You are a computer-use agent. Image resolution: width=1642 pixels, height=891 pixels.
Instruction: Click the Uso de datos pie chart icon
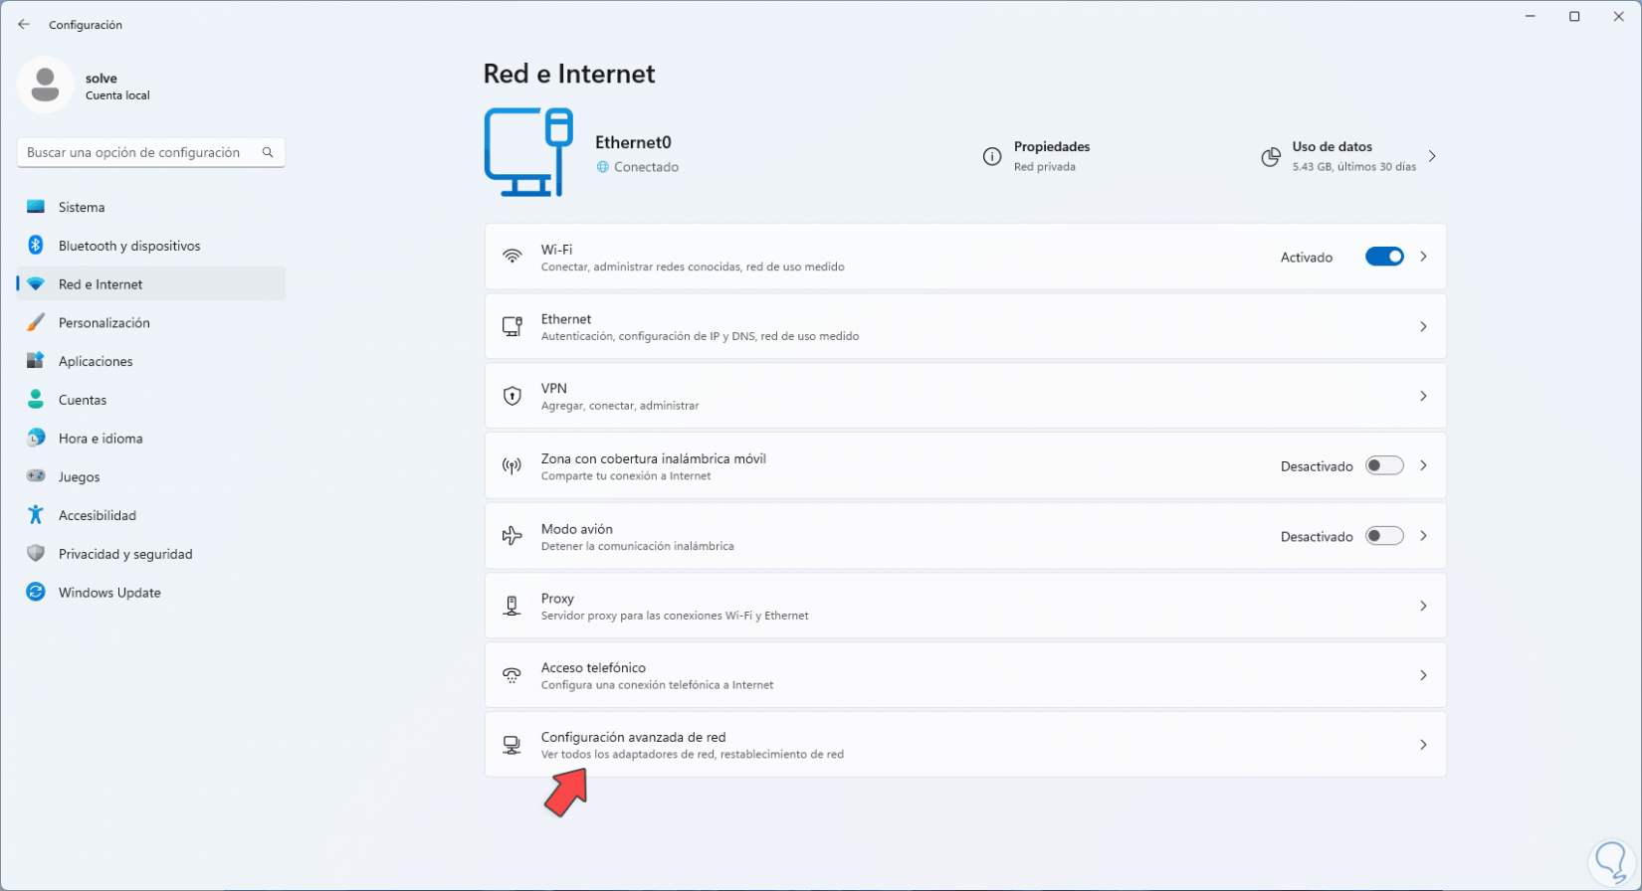tap(1271, 156)
